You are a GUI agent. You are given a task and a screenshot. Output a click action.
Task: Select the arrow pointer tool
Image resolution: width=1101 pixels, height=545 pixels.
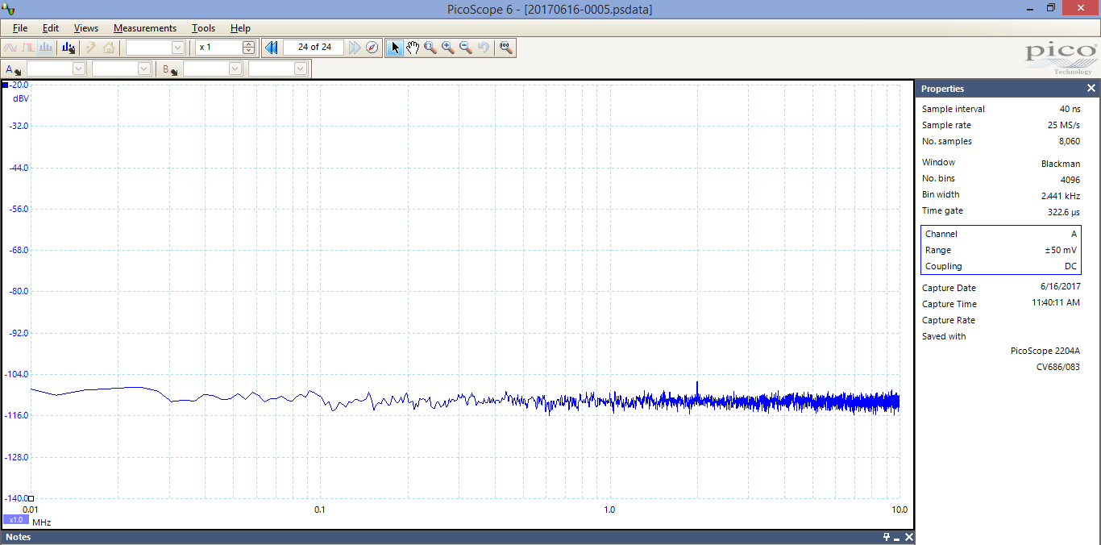pos(395,48)
